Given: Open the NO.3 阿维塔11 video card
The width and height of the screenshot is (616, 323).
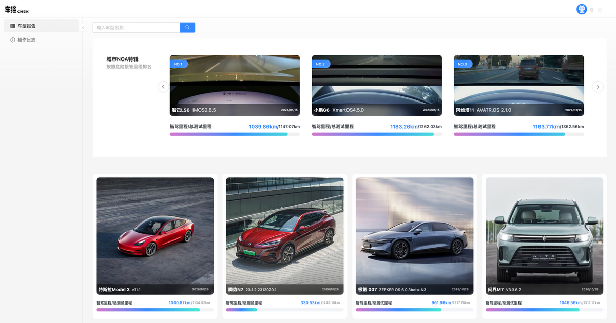Looking at the screenshot, I should pyautogui.click(x=518, y=85).
